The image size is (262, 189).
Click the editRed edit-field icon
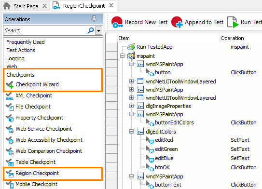coord(150,140)
